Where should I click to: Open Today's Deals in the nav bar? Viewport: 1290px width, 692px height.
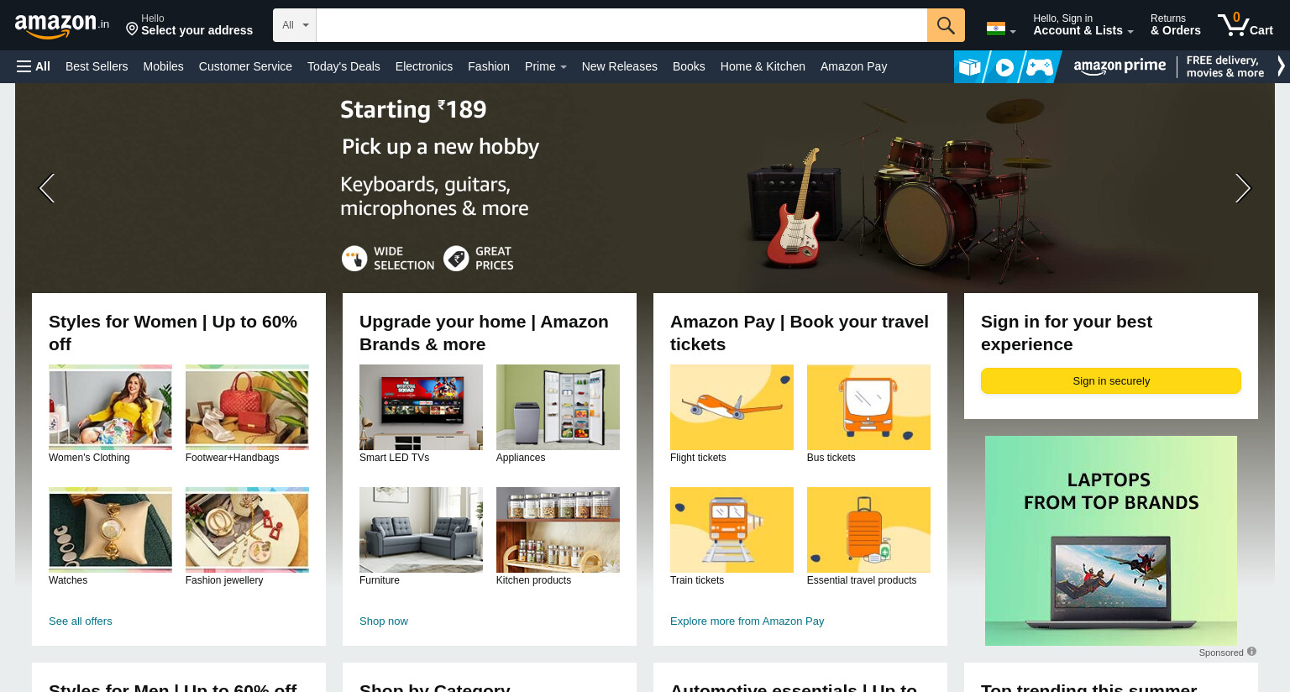coord(343,66)
